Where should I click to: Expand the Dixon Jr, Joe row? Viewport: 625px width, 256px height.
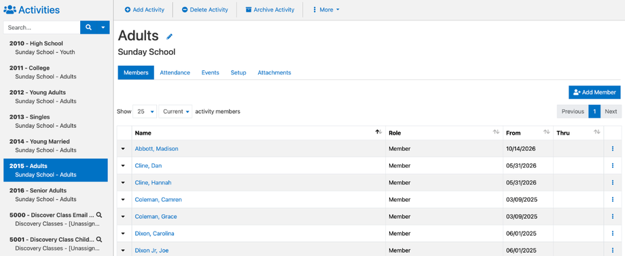(123, 251)
